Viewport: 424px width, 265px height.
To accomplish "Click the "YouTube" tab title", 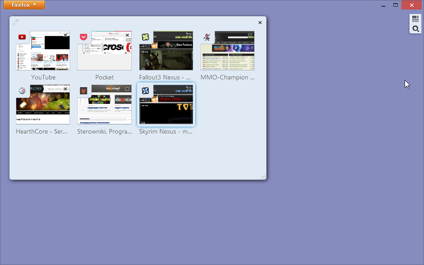I will pos(43,77).
